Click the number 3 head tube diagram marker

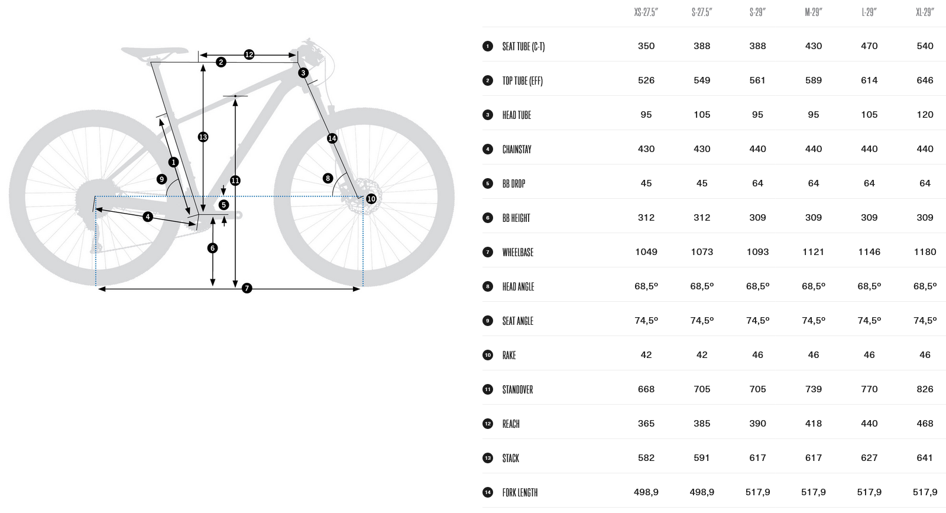303,73
